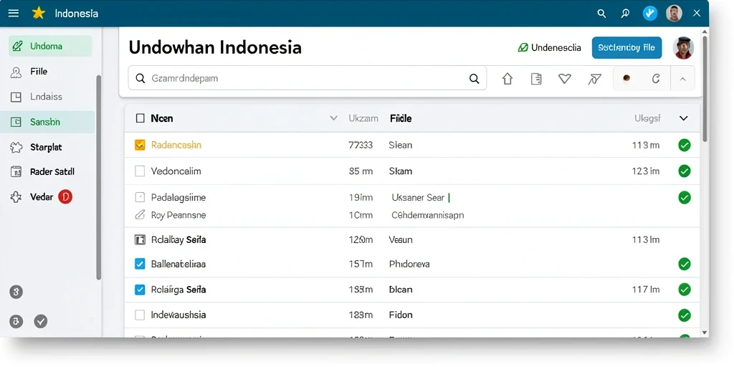Click the Cehdemvannisapn cell
The height and width of the screenshot is (367, 734).
(x=427, y=215)
